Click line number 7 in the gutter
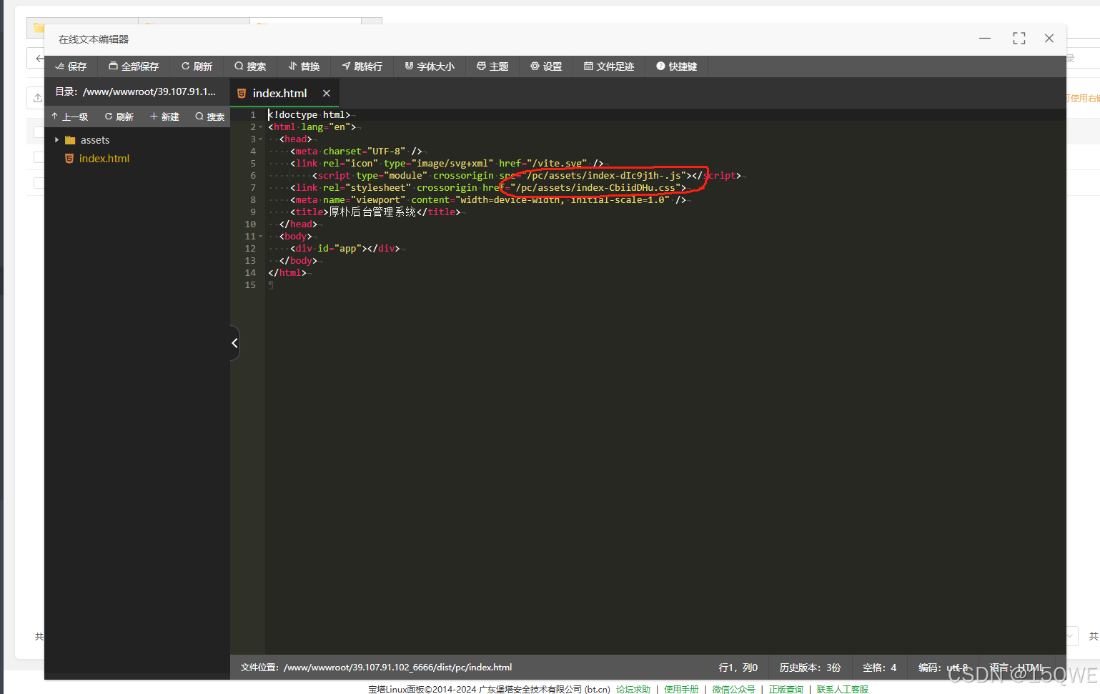This screenshot has height=694, width=1100. pyautogui.click(x=252, y=188)
